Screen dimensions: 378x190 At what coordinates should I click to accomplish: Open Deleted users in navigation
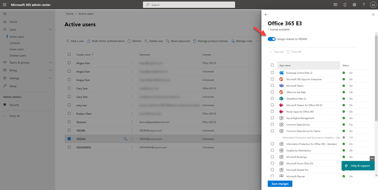[x=18, y=56]
